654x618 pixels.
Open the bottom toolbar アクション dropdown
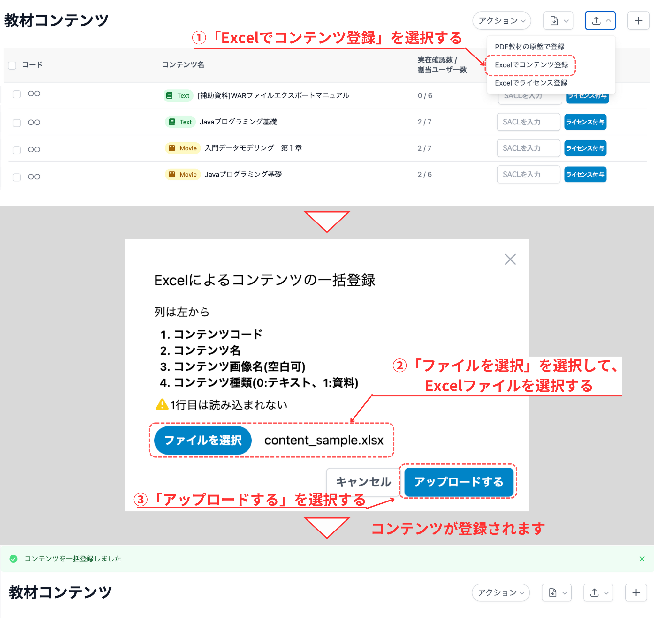tap(500, 592)
